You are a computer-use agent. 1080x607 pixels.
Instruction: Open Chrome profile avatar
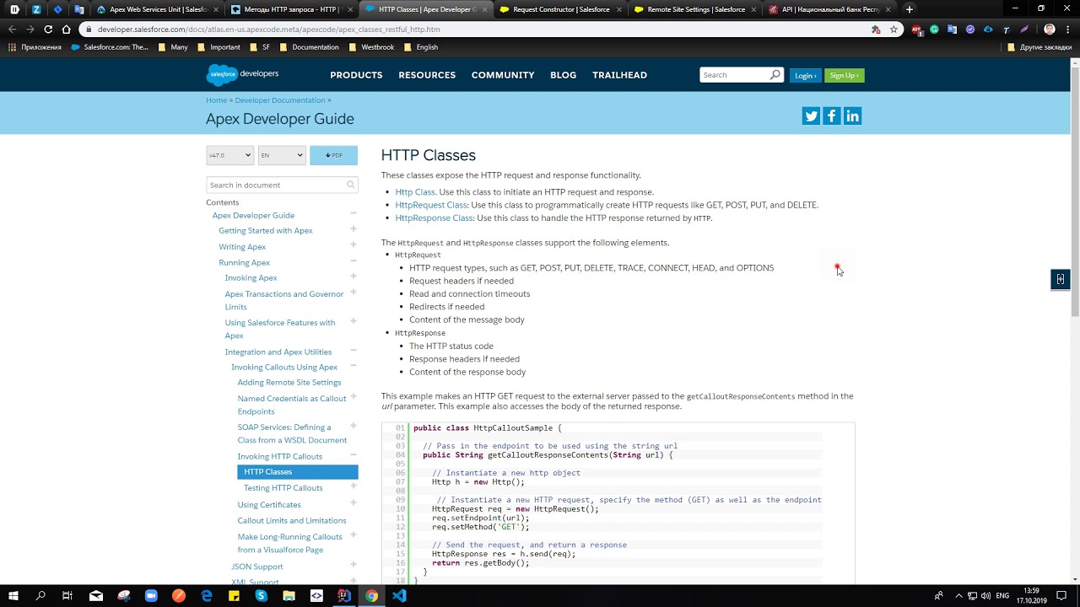(x=1050, y=30)
